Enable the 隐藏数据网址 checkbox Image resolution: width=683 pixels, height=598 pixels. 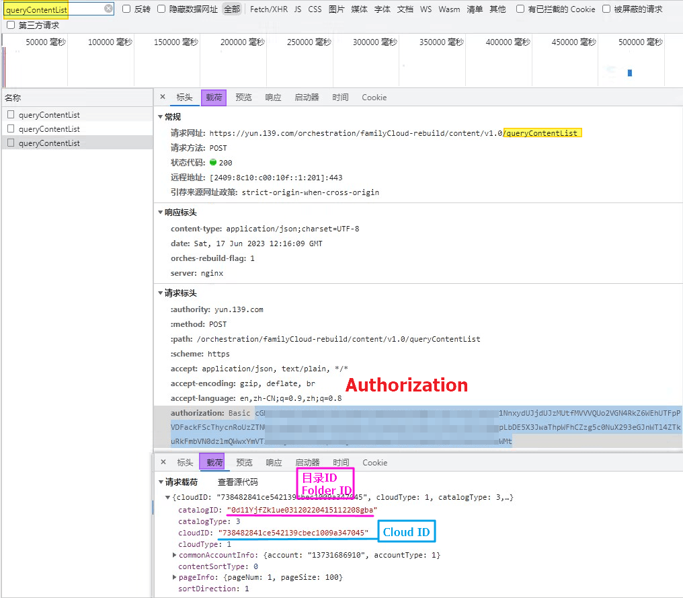[162, 9]
